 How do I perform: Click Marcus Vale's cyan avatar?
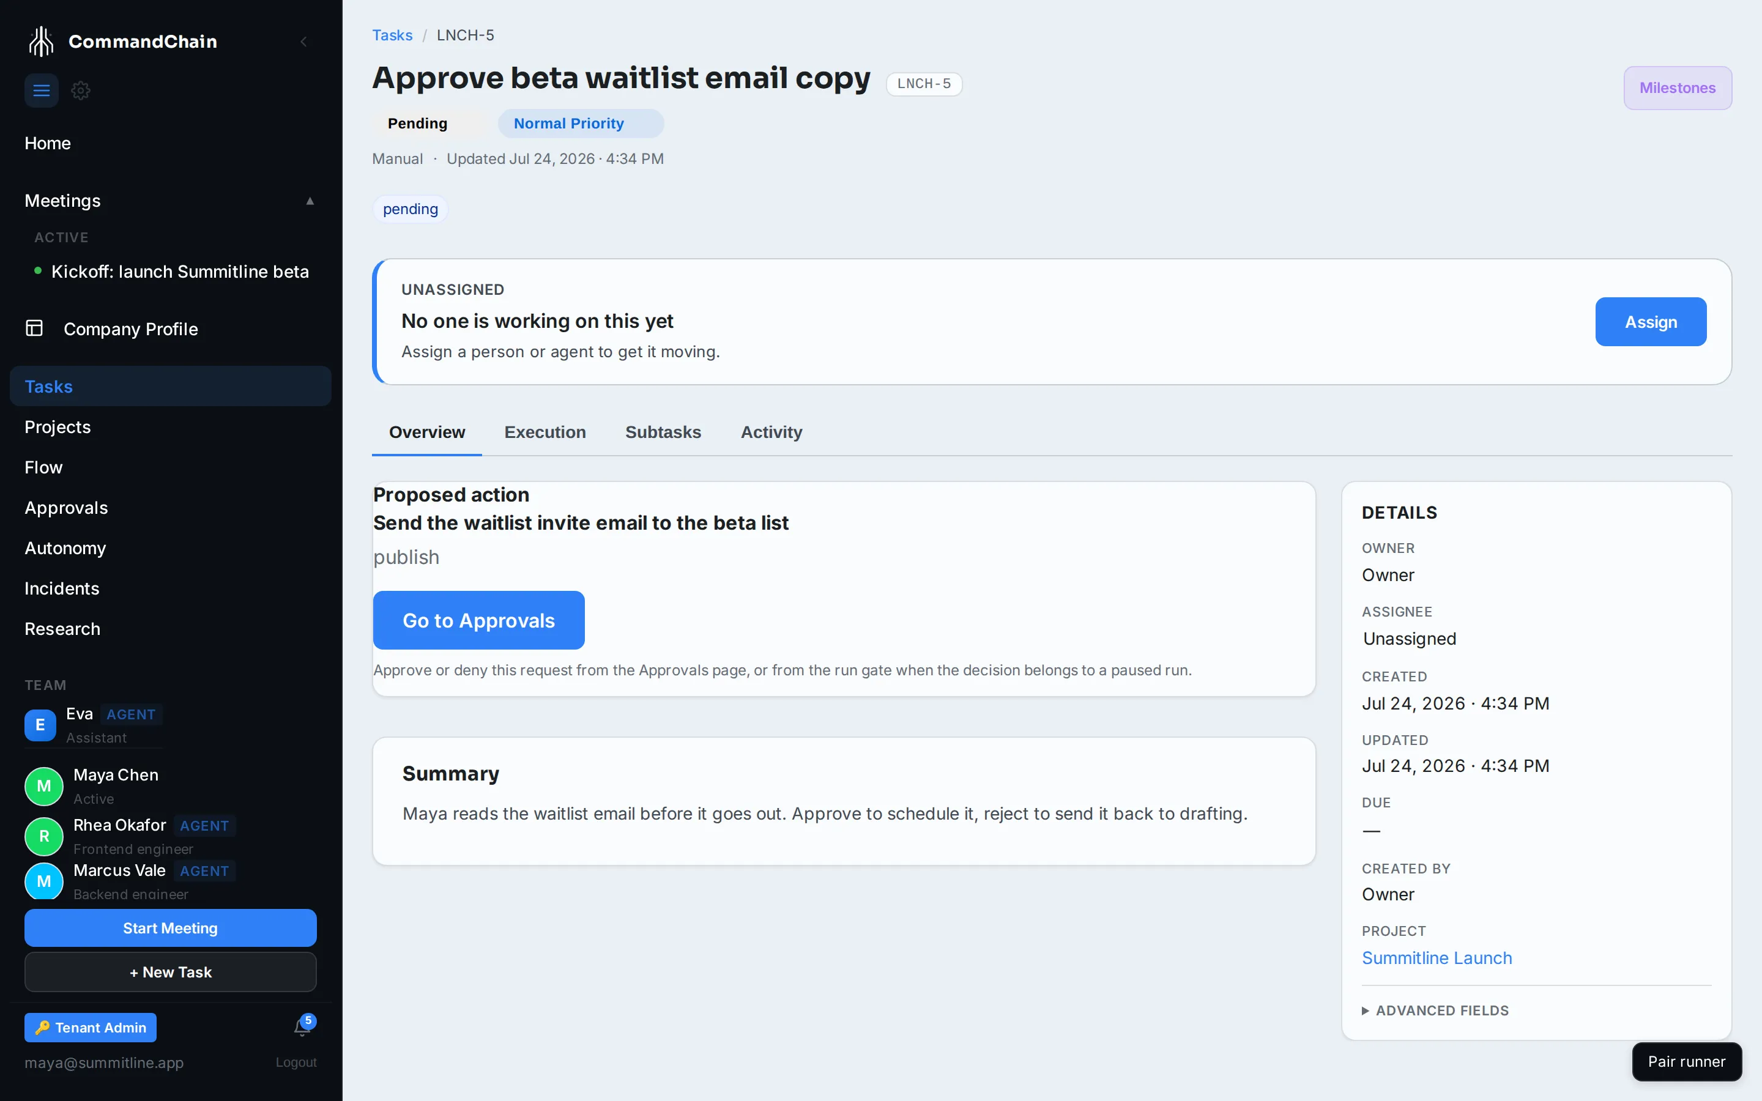[x=45, y=881]
